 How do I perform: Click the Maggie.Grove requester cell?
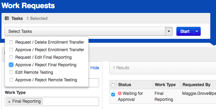pos(199,94)
